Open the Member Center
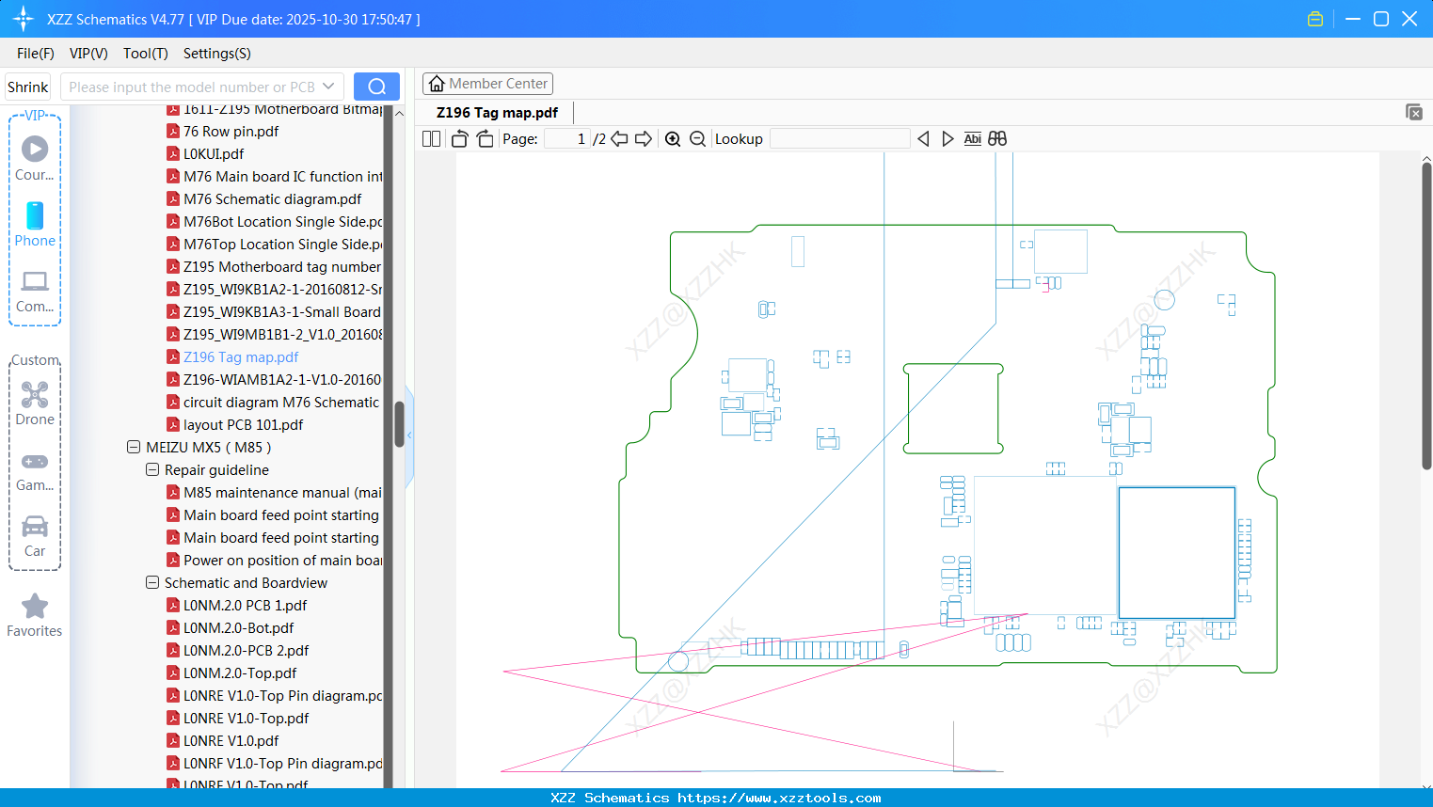 487,83
